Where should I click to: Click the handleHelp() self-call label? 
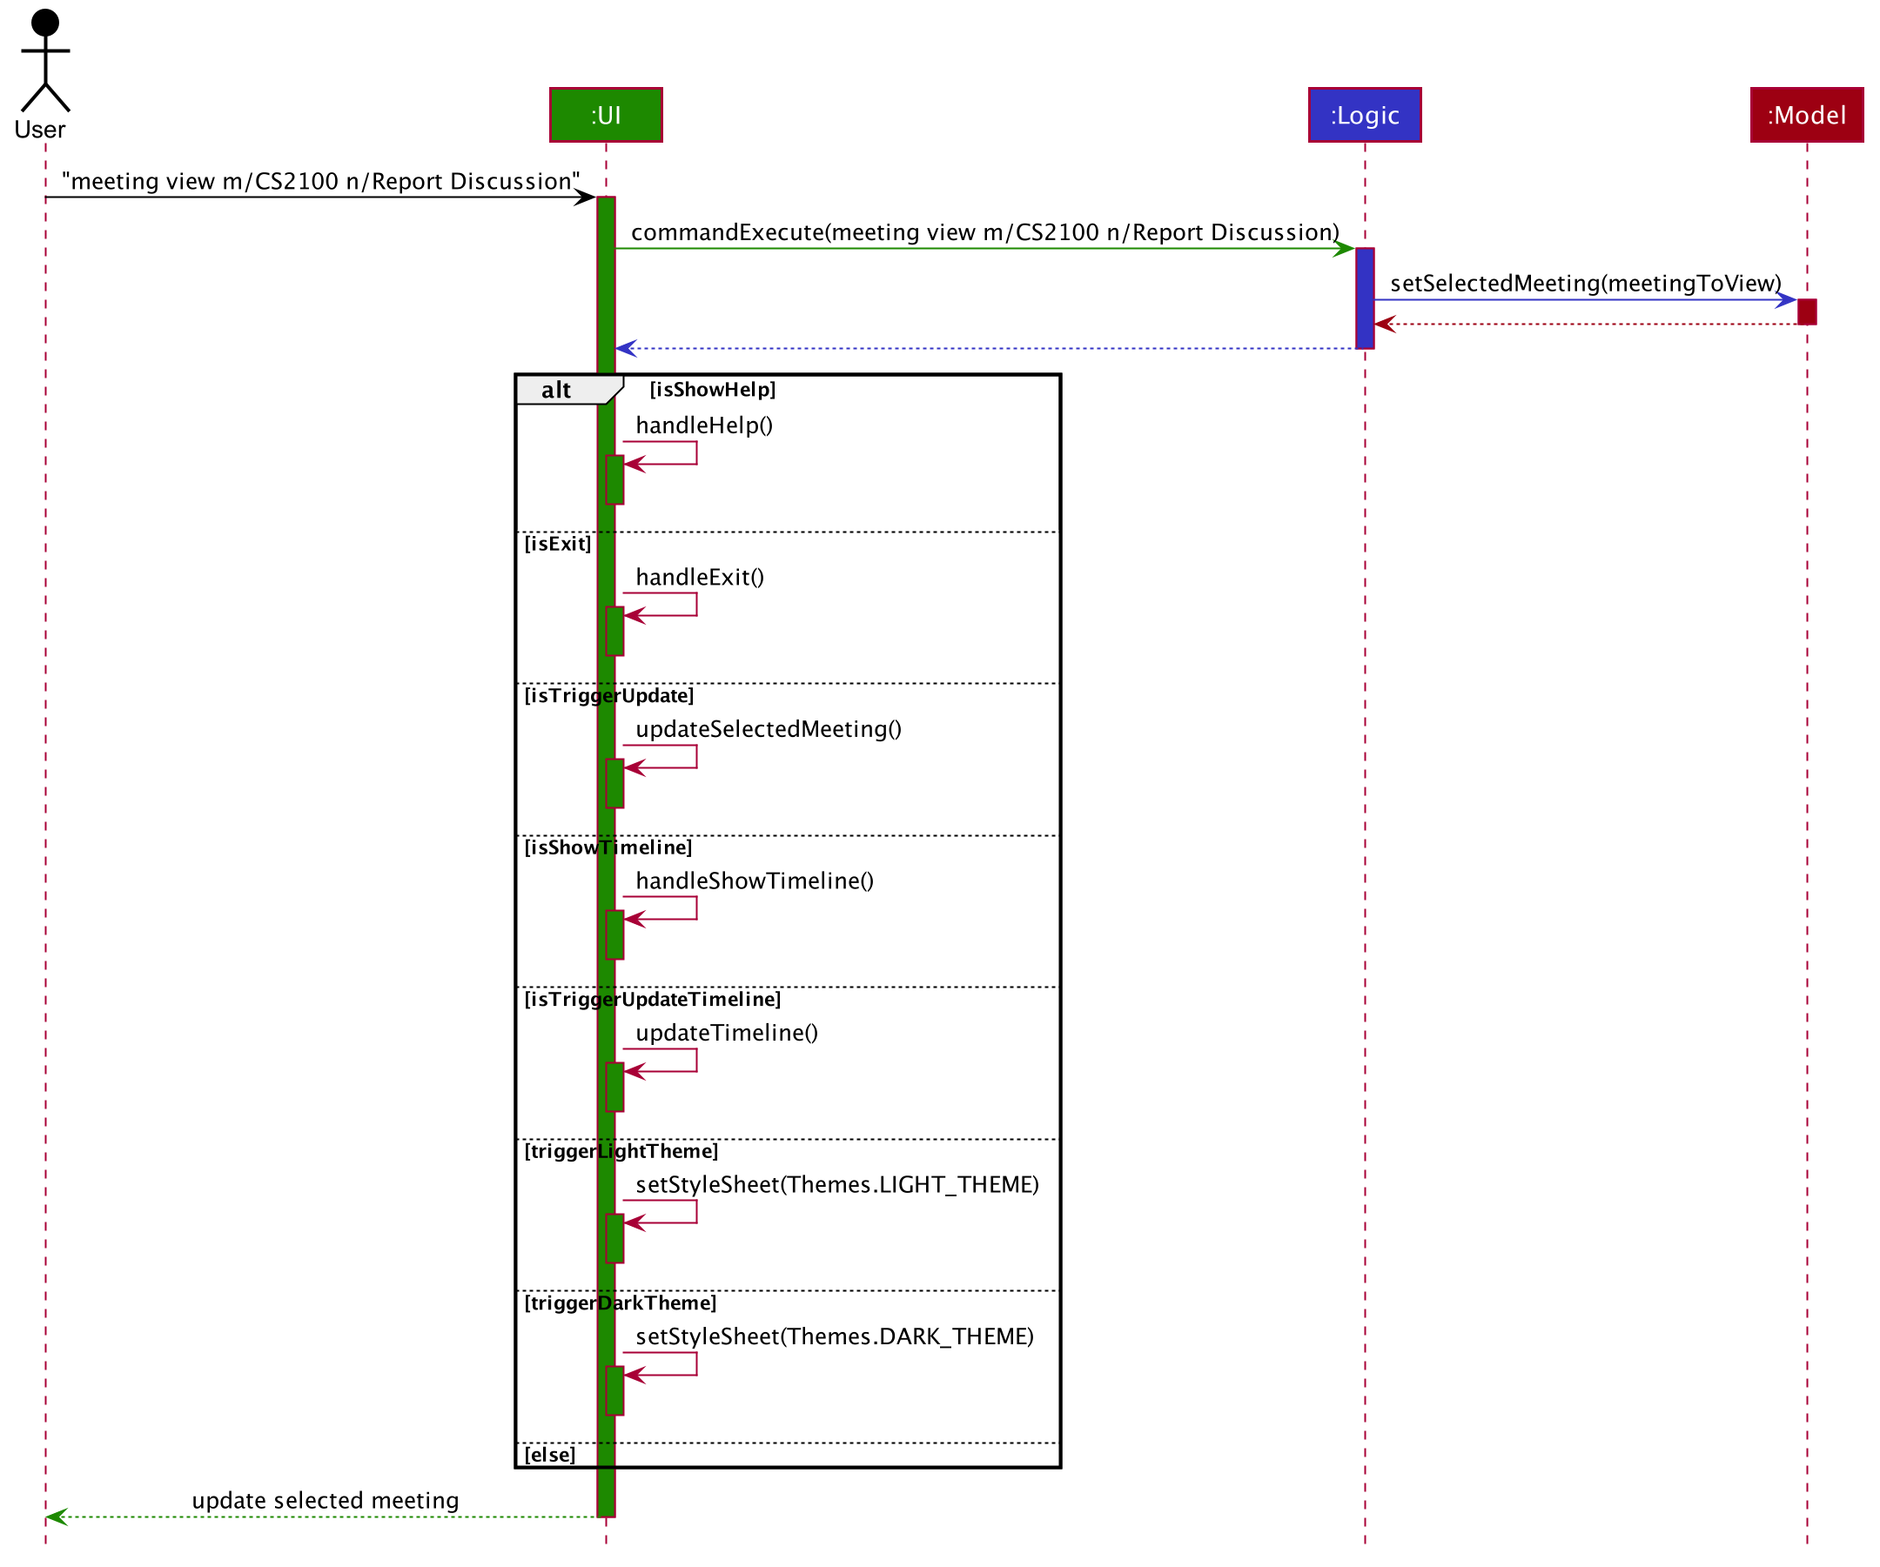click(703, 426)
